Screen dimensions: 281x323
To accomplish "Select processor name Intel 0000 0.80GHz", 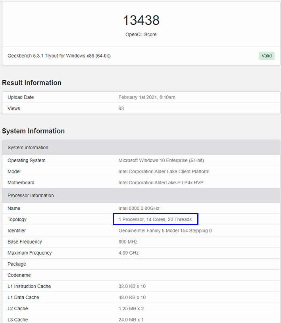I will [139, 208].
